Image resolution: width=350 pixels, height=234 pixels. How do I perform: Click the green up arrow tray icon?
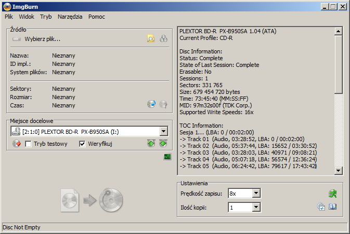pyautogui.click(x=151, y=143)
